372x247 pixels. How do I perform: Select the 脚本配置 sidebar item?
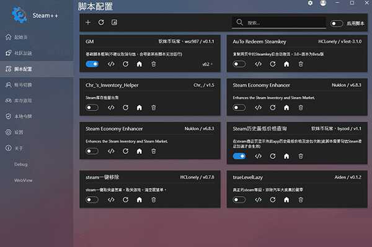click(x=37, y=69)
